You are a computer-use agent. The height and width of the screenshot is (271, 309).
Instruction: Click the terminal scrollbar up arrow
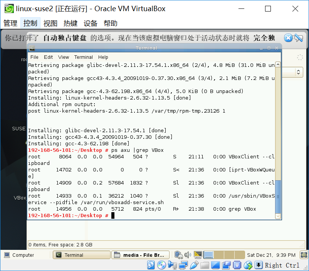click(x=278, y=65)
